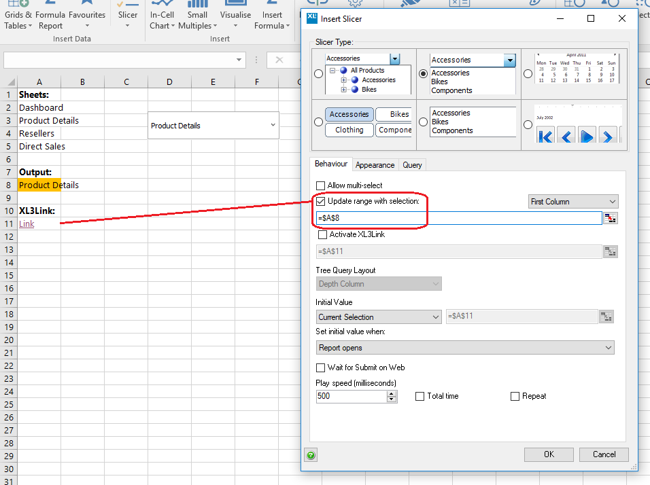This screenshot has width=650, height=485.
Task: Increase play speed with the spinner up arrow
Action: (392, 393)
